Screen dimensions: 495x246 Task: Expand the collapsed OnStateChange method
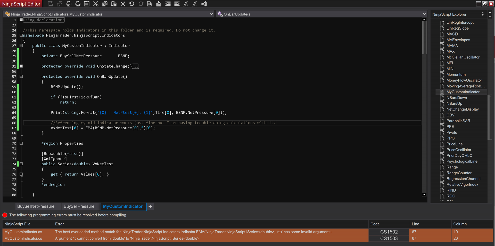(x=21, y=66)
